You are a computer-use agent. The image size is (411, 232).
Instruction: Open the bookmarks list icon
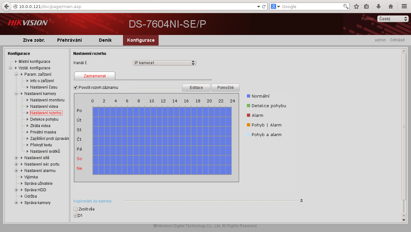(366, 6)
